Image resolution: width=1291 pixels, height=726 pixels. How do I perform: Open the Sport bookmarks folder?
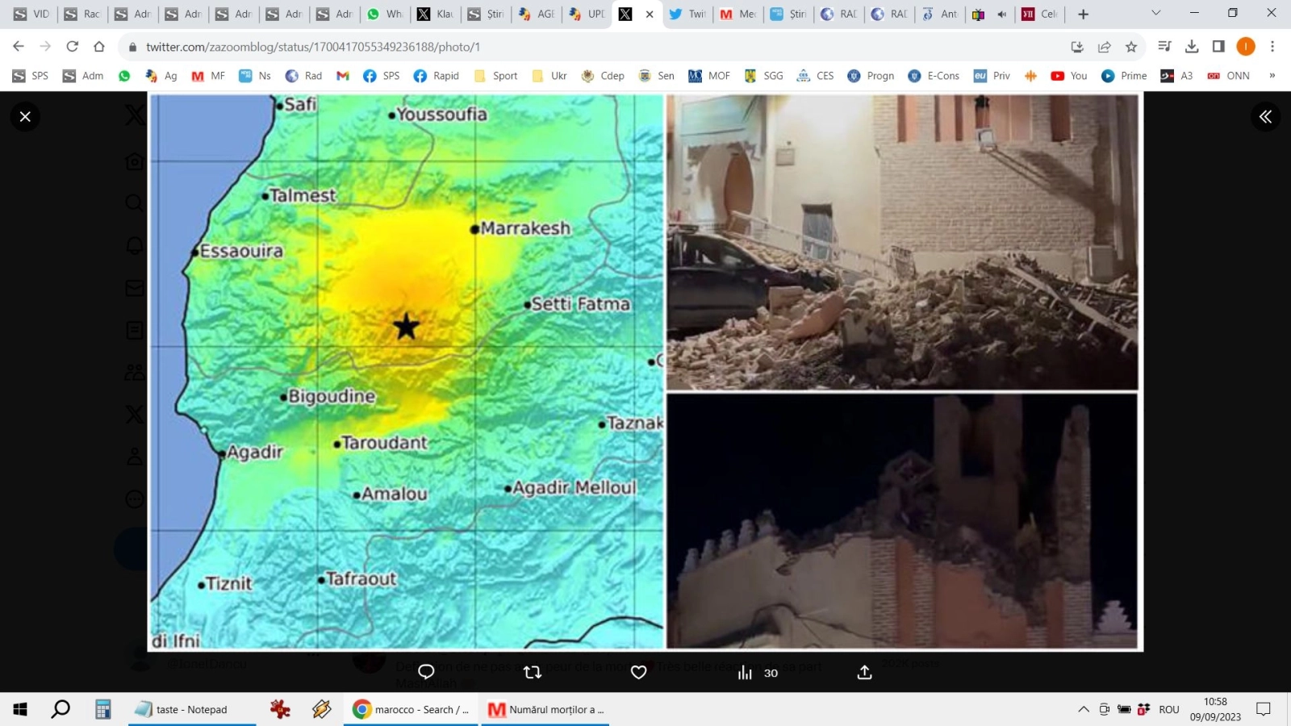tap(496, 76)
